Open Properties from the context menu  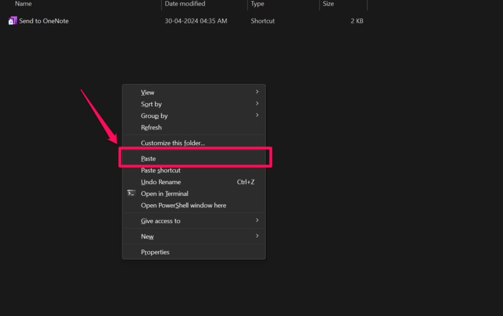tap(155, 252)
